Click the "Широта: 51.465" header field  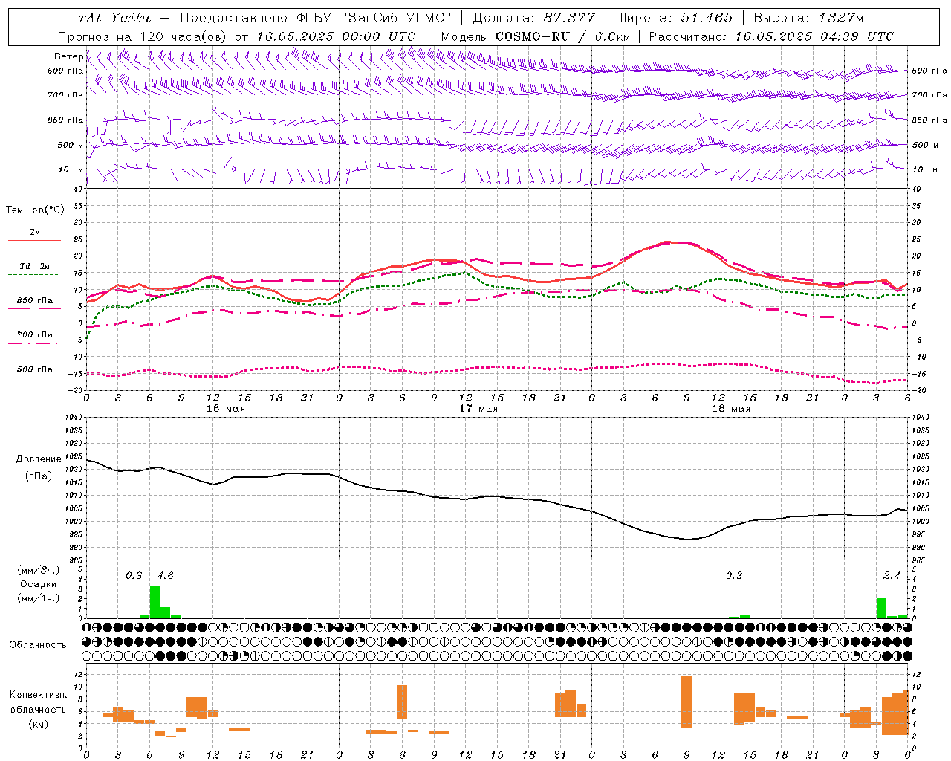[674, 18]
